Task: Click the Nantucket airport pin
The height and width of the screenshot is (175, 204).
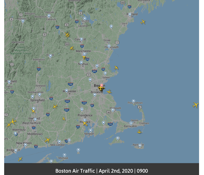Action: coord(140,145)
